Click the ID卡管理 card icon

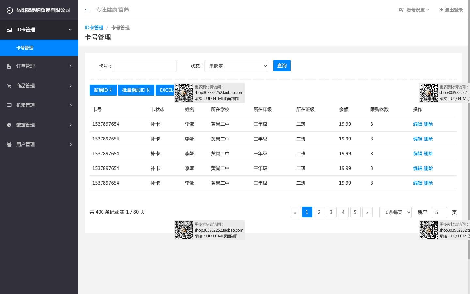(x=9, y=30)
